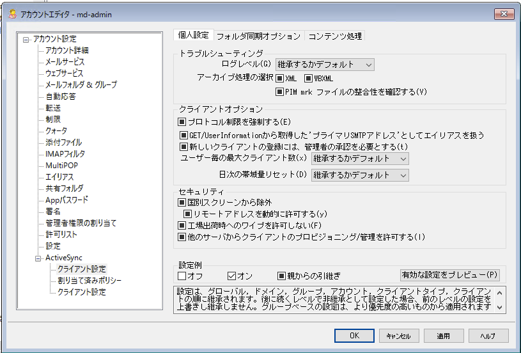Toggle 国別スクリーンから除外 checkbox
521x353 pixels.
pos(182,203)
